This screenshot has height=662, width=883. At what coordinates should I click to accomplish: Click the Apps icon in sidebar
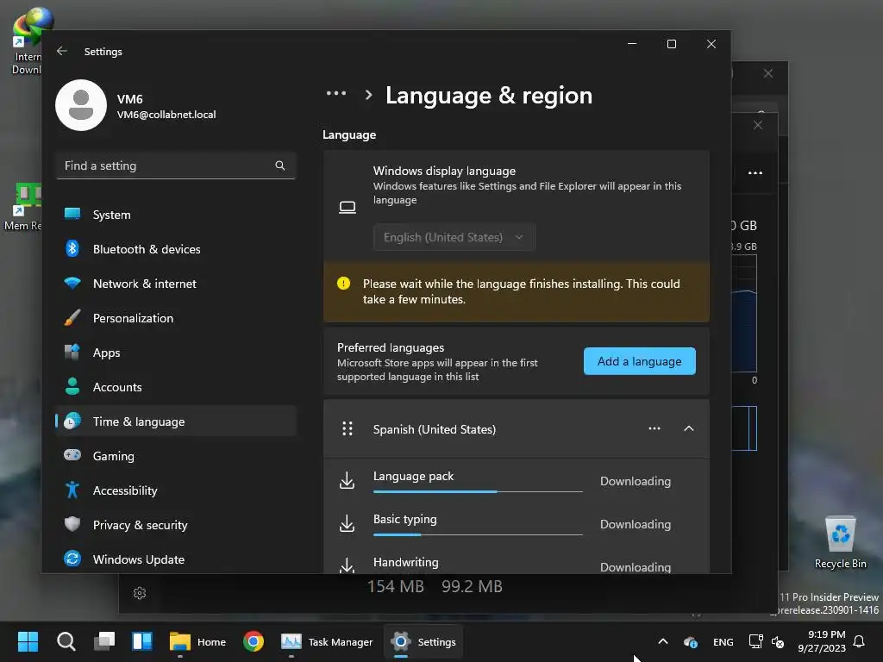click(x=72, y=352)
